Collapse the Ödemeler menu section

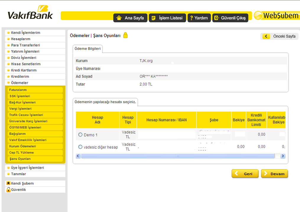tap(35, 83)
